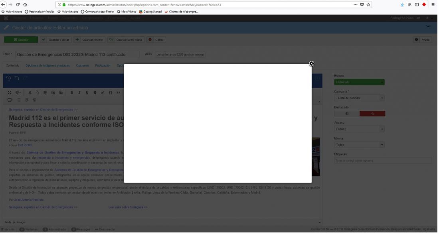Bookmark this page with star icon
This screenshot has width=439, height=240.
pos(368,4)
